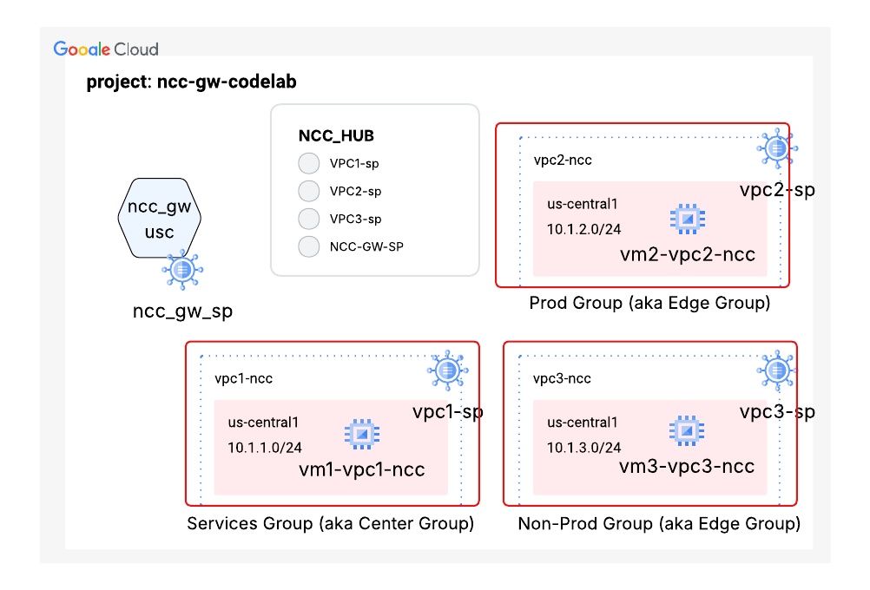870x590 pixels.
Task: Click the project: ncc-gw-codelab title
Action: [191, 82]
